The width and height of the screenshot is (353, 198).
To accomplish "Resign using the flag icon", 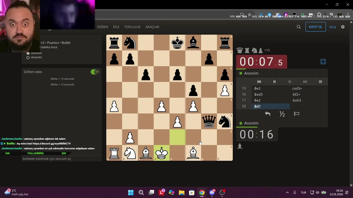I will [297, 114].
